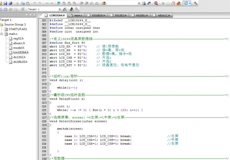230x160 pixels.
Task: Click the Save file icon
Action: [x=5, y=3]
